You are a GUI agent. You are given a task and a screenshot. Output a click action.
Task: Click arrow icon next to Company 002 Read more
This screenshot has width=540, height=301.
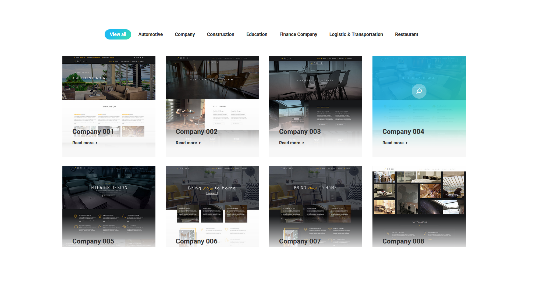[x=200, y=143]
